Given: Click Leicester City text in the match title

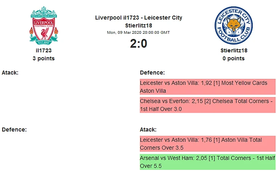Looking at the screenshot, I should [163, 18].
